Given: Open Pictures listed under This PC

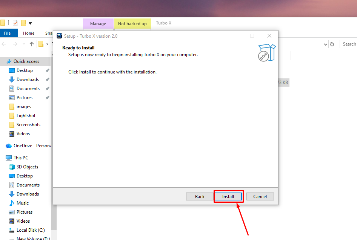Looking at the screenshot, I should [25, 212].
